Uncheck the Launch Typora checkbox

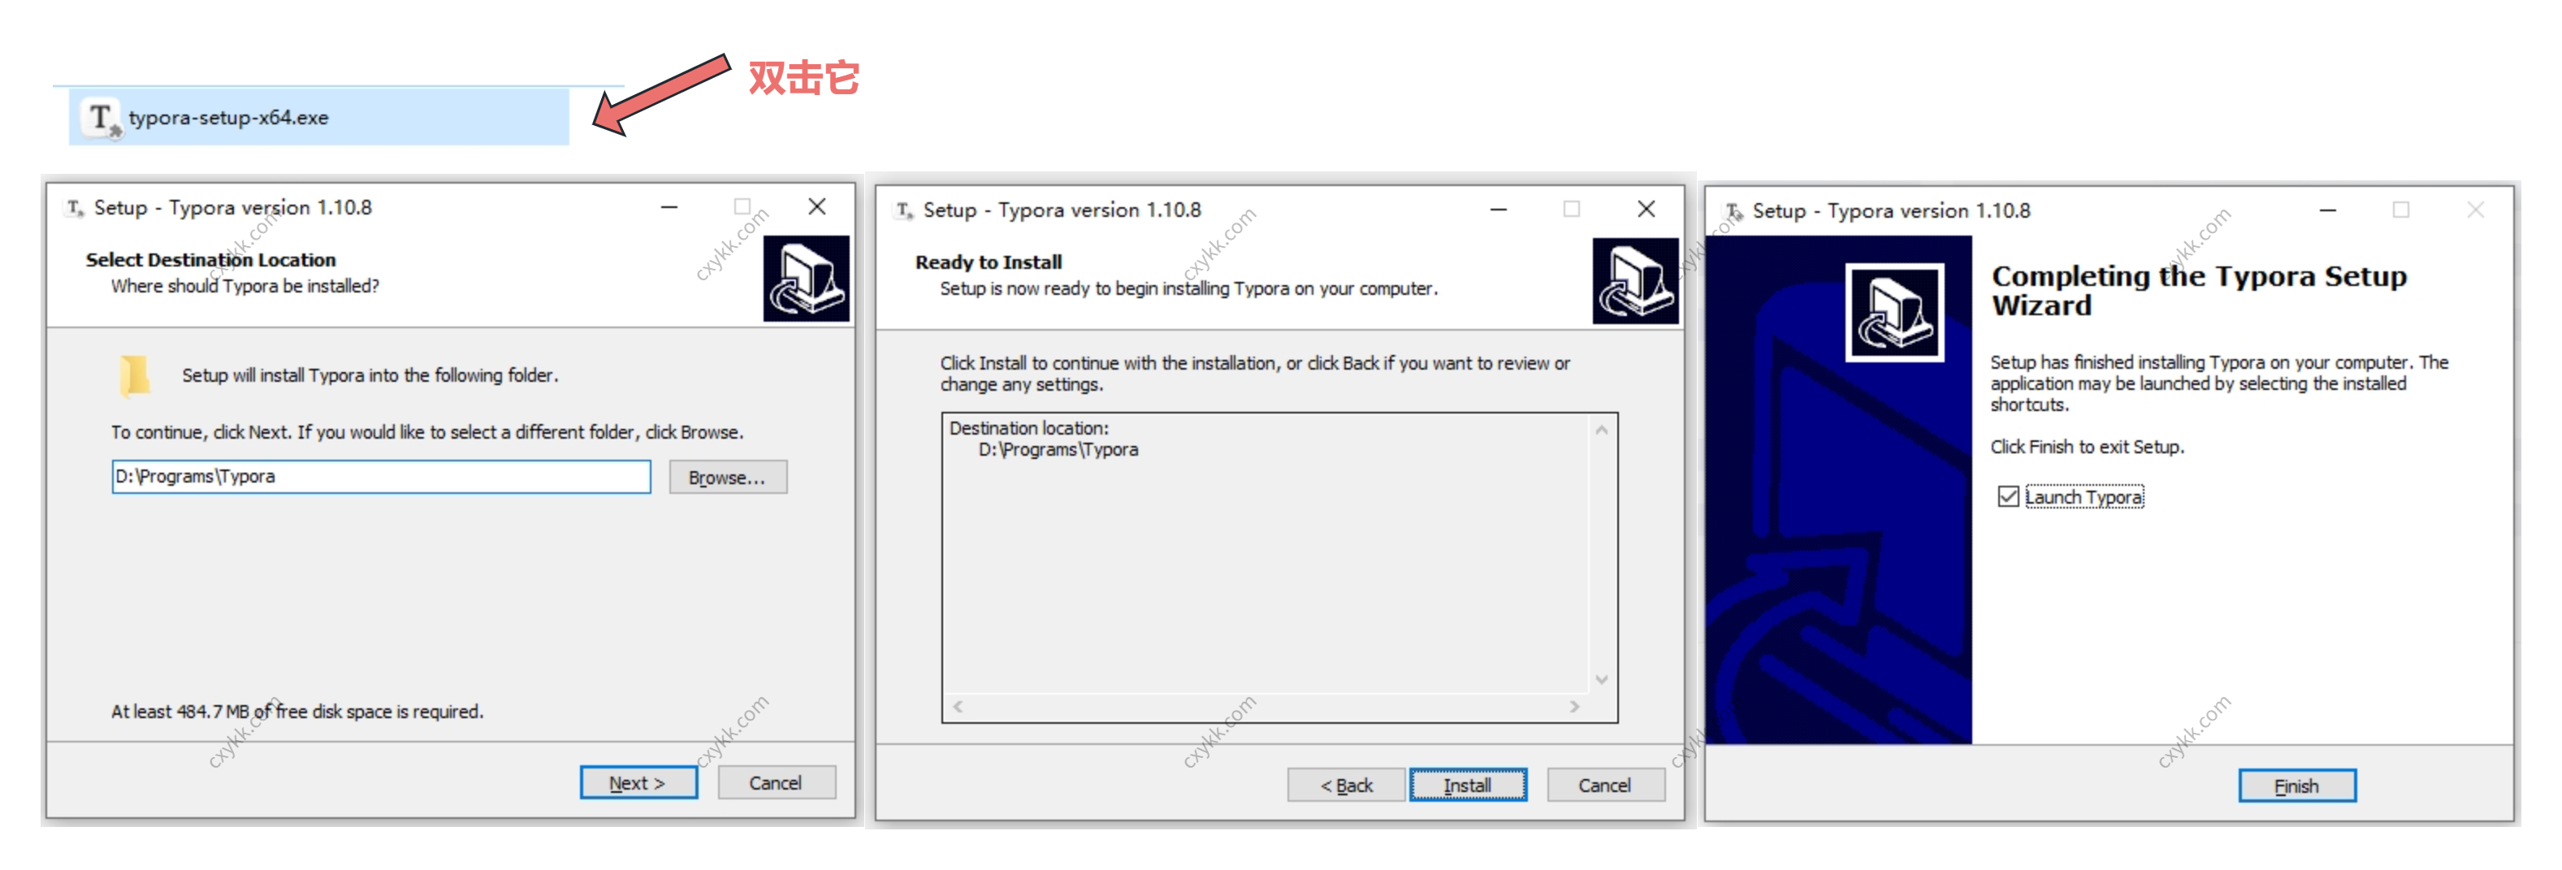pyautogui.click(x=2008, y=496)
